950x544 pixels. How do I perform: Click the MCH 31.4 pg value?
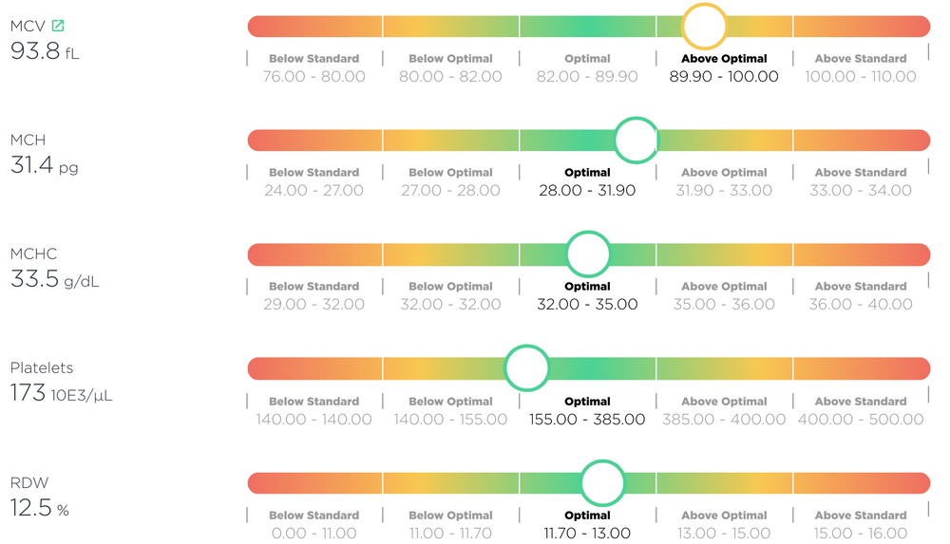[x=44, y=167]
